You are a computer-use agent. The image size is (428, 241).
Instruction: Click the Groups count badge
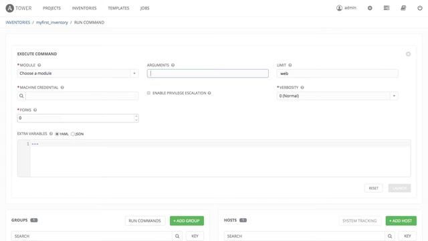pyautogui.click(x=34, y=220)
